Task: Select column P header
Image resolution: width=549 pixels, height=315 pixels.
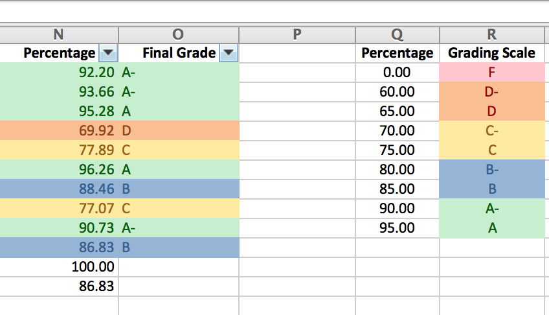Action: point(297,34)
